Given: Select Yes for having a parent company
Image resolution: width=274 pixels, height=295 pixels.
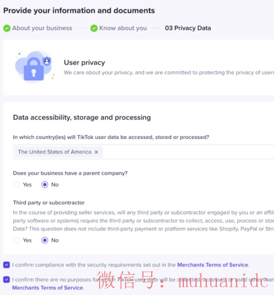Looking at the screenshot, I should [x=16, y=184].
